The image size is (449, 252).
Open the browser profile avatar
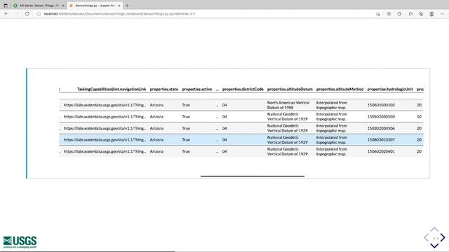(x=431, y=14)
